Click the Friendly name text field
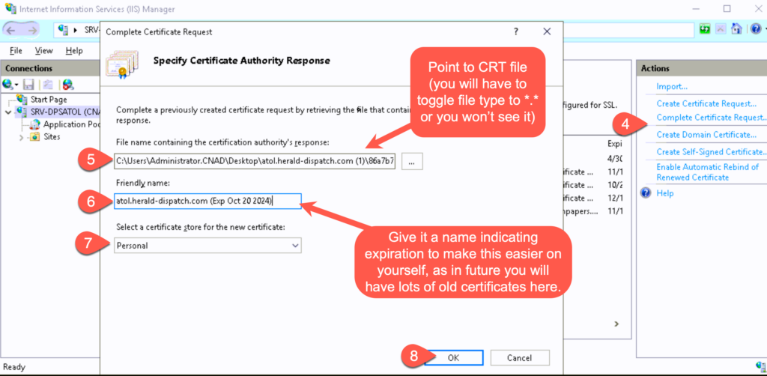Viewport: 767px width, 376px height. point(207,201)
